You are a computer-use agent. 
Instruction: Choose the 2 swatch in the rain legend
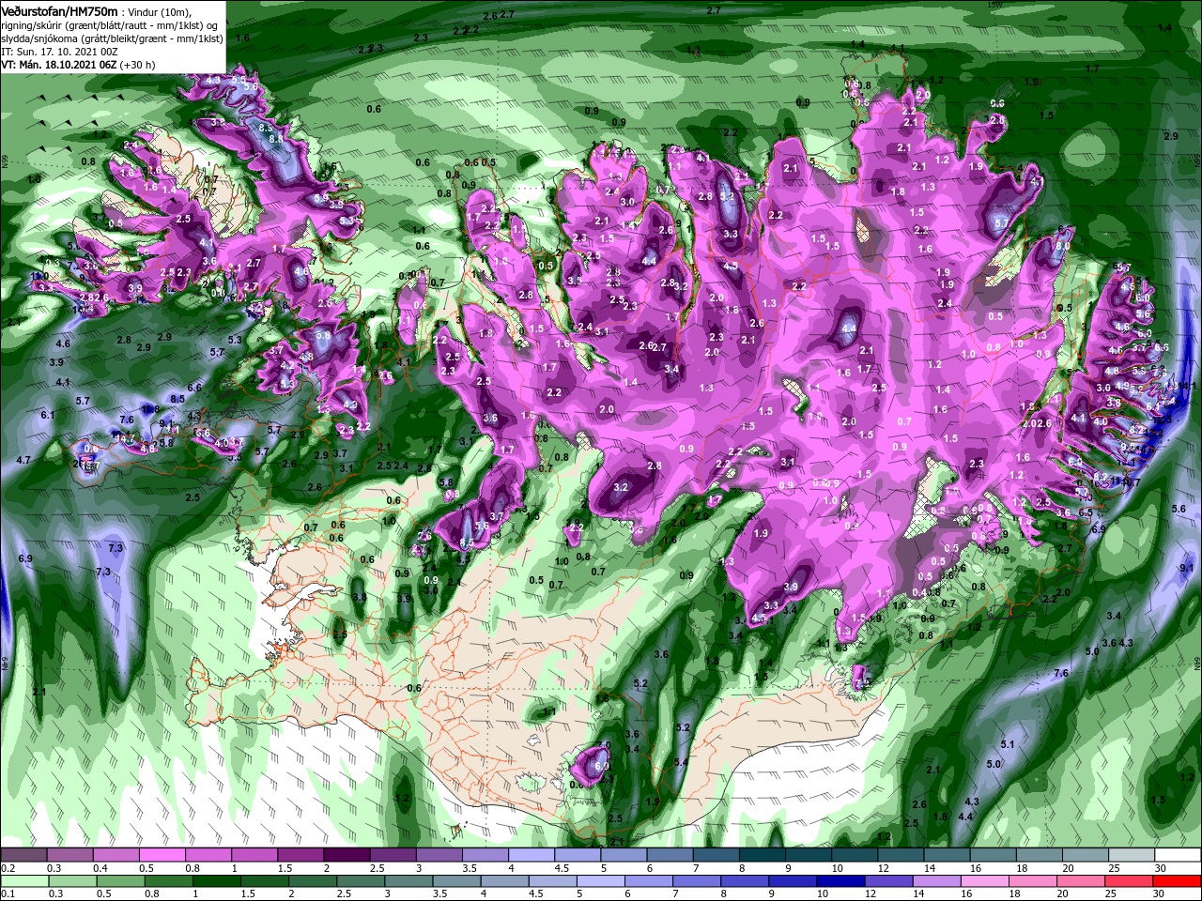coord(313,881)
